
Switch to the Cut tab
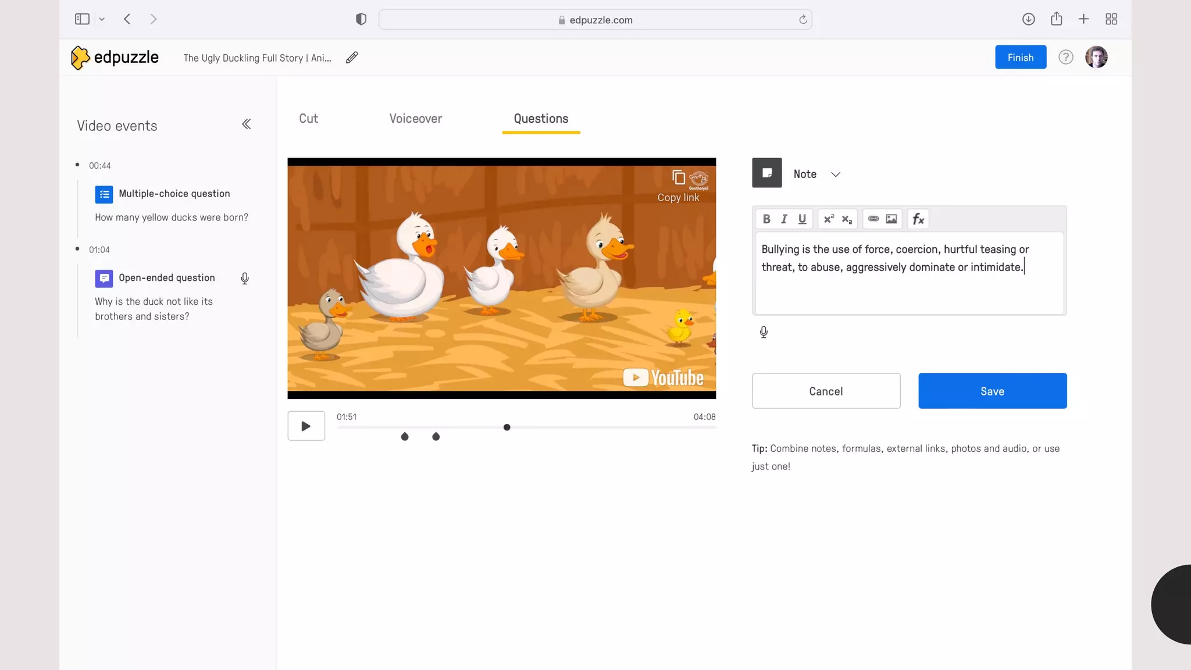coord(308,119)
